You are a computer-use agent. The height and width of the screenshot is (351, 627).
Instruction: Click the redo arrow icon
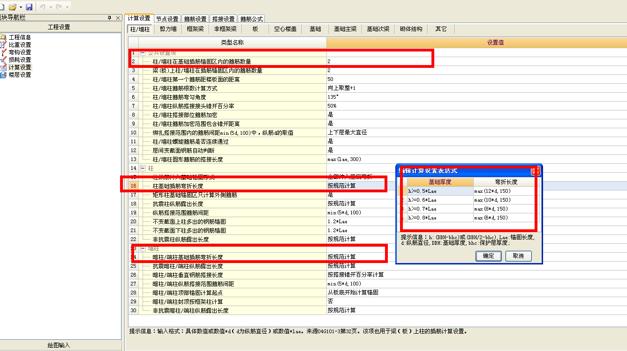click(60, 7)
